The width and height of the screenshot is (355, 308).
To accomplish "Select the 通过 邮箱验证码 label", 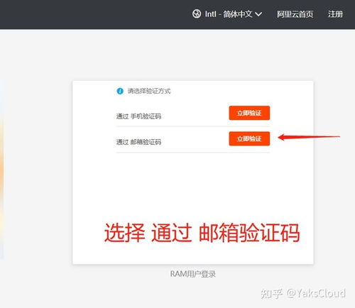I will click(x=138, y=142).
